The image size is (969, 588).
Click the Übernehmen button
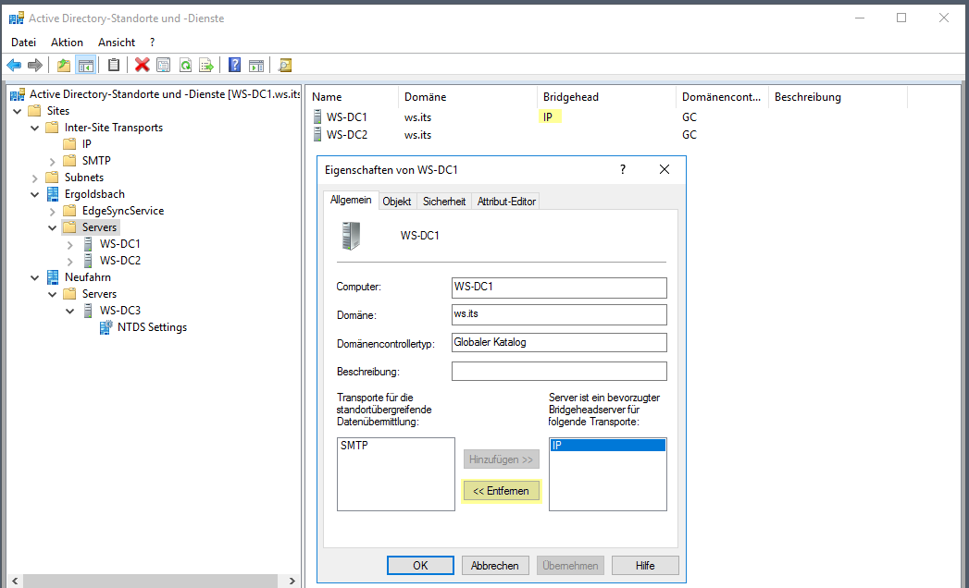(x=570, y=565)
